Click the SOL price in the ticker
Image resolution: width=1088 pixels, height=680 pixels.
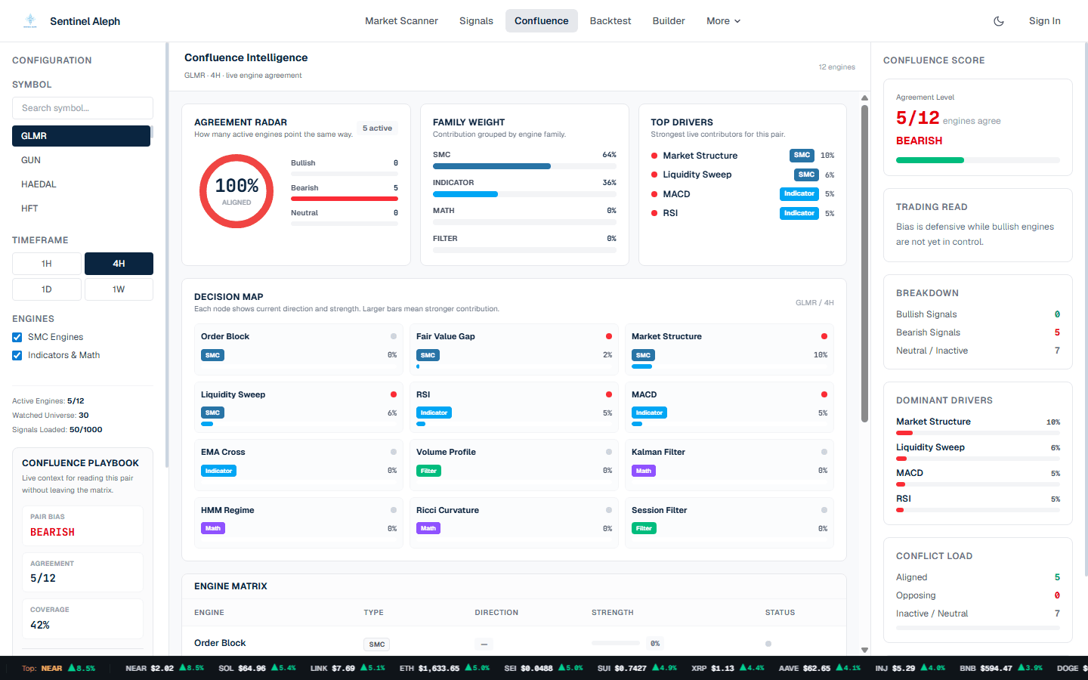(252, 668)
